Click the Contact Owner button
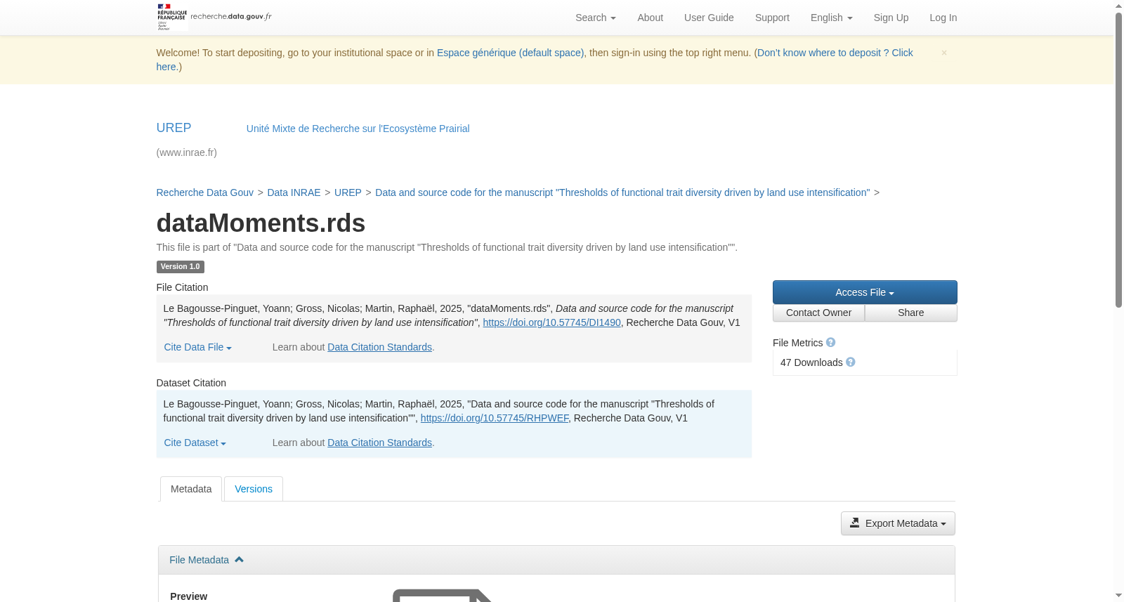Screen dimensions: 1124x602 (x=818, y=313)
